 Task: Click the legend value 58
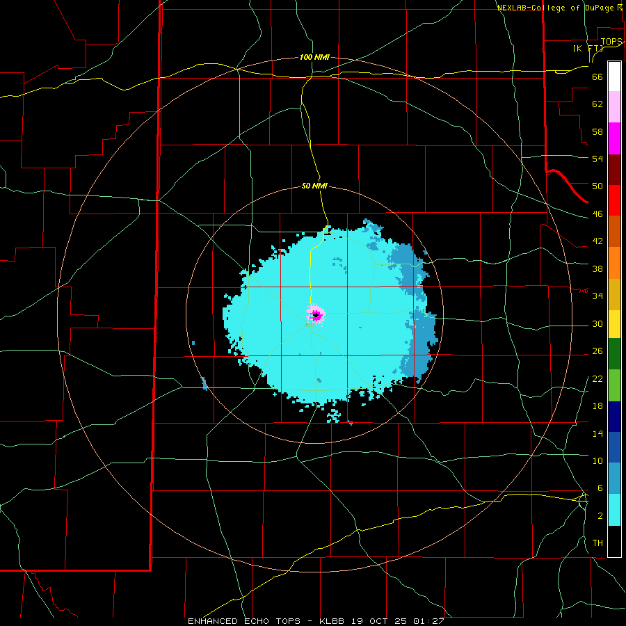pos(597,131)
